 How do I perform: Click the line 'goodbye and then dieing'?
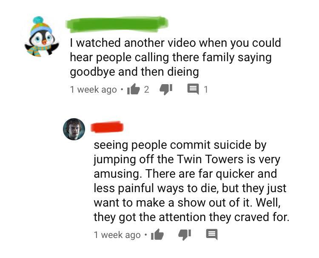[134, 72]
